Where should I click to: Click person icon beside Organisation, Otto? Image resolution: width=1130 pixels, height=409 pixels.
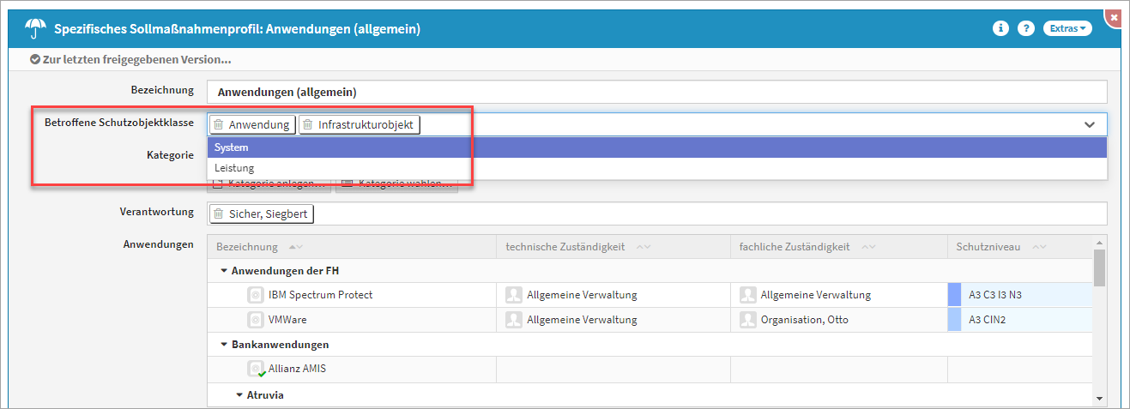click(x=747, y=320)
